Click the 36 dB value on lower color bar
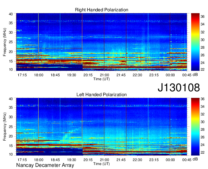This screenshot has height=169, width=208. [x=202, y=99]
